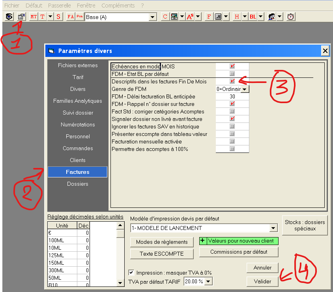Viewport: 333px width, 292px height.
Task: Switch to the Clients category
Action: pyautogui.click(x=77, y=160)
